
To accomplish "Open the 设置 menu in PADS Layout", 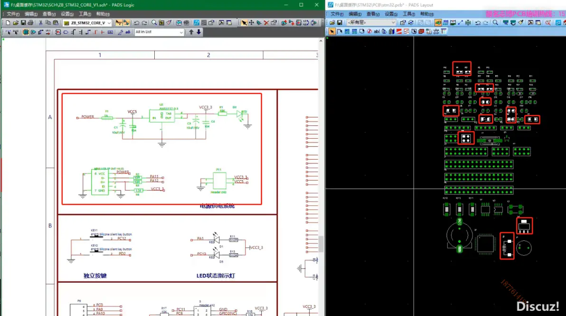I will click(390, 14).
